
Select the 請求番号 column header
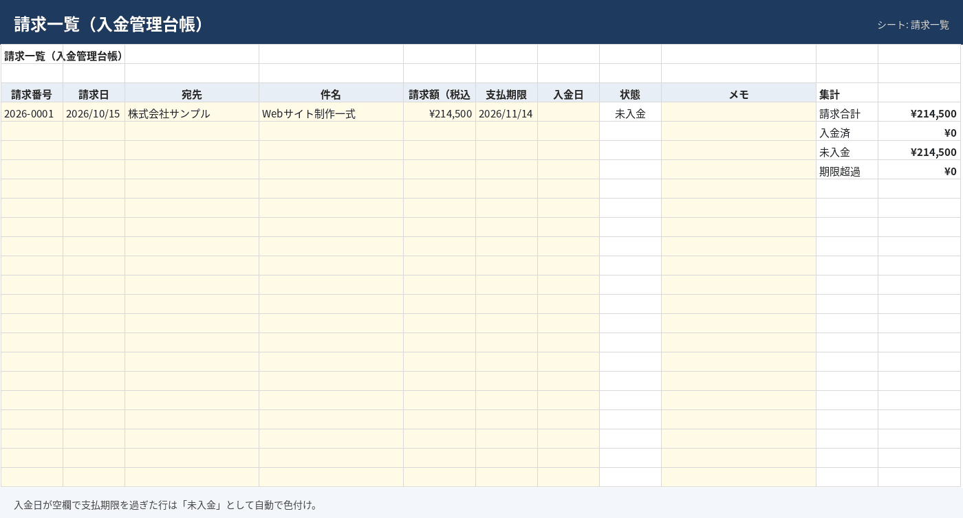pyautogui.click(x=32, y=94)
